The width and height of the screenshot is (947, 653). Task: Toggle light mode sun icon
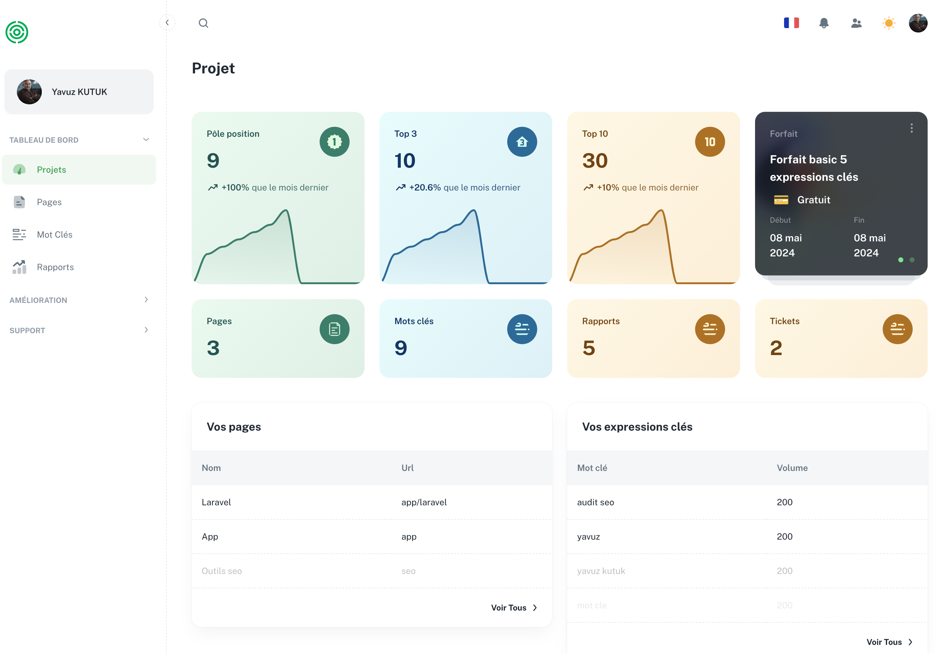click(x=889, y=23)
